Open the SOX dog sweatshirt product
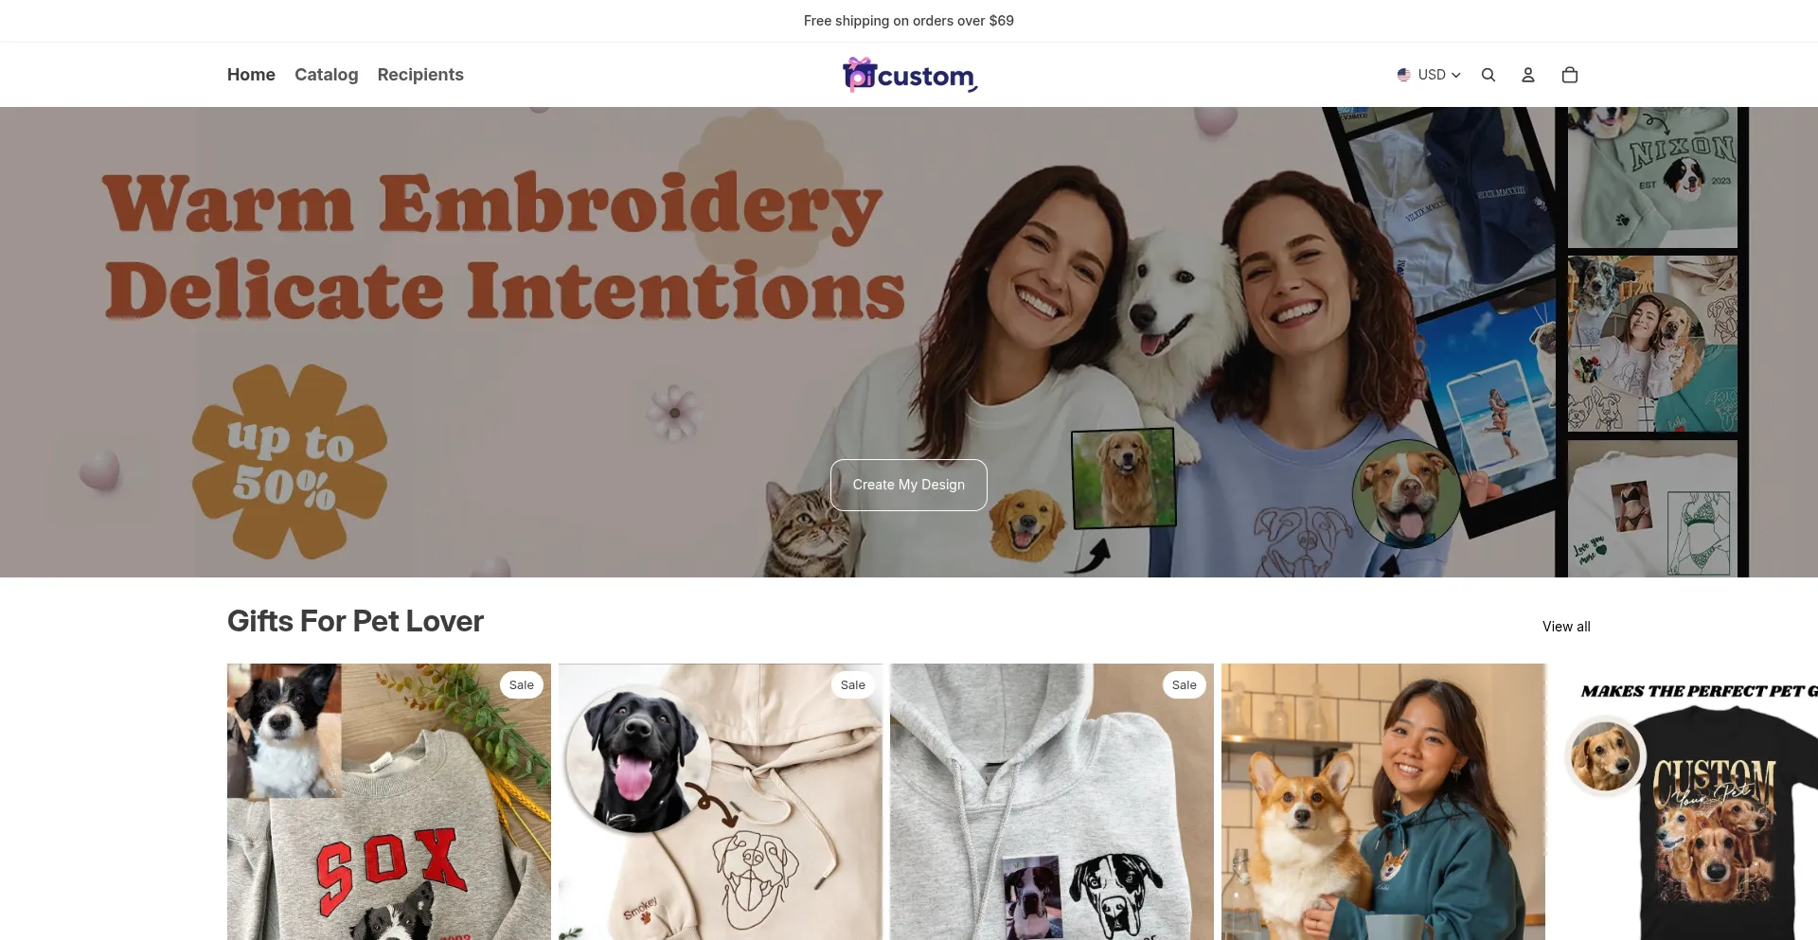The height and width of the screenshot is (940, 1818). (x=389, y=802)
